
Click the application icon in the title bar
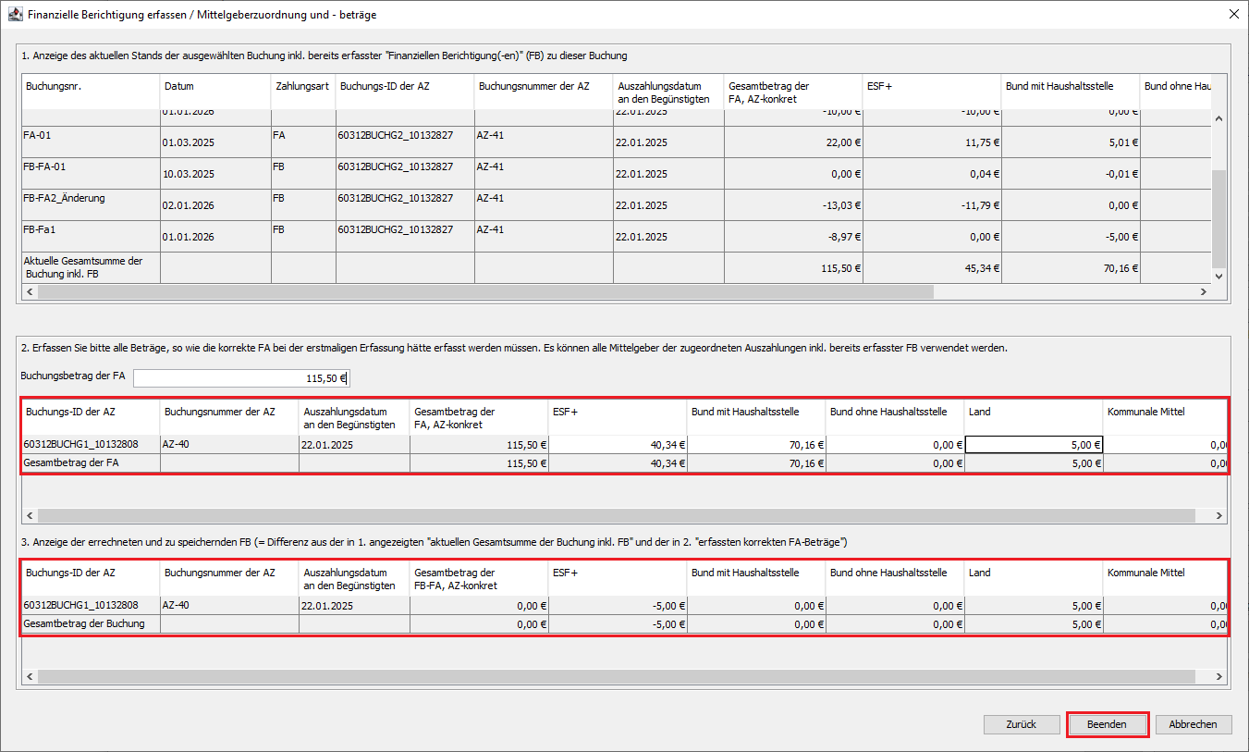15,15
